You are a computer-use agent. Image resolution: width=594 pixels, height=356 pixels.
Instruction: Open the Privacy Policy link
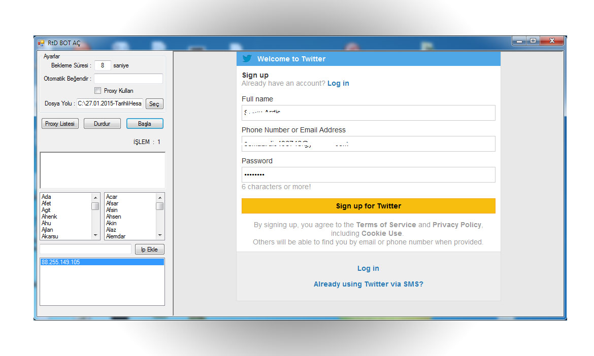point(457,225)
